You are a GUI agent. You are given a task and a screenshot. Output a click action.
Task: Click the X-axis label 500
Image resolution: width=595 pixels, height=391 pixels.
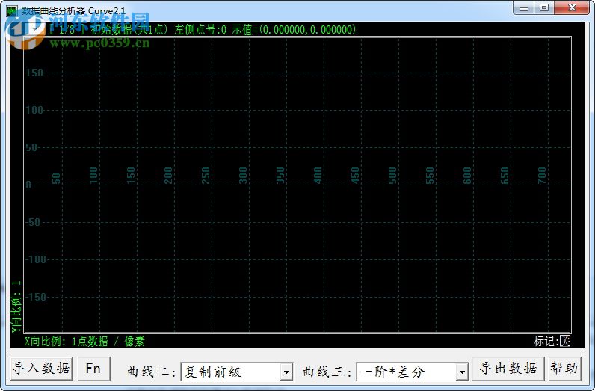pos(392,176)
